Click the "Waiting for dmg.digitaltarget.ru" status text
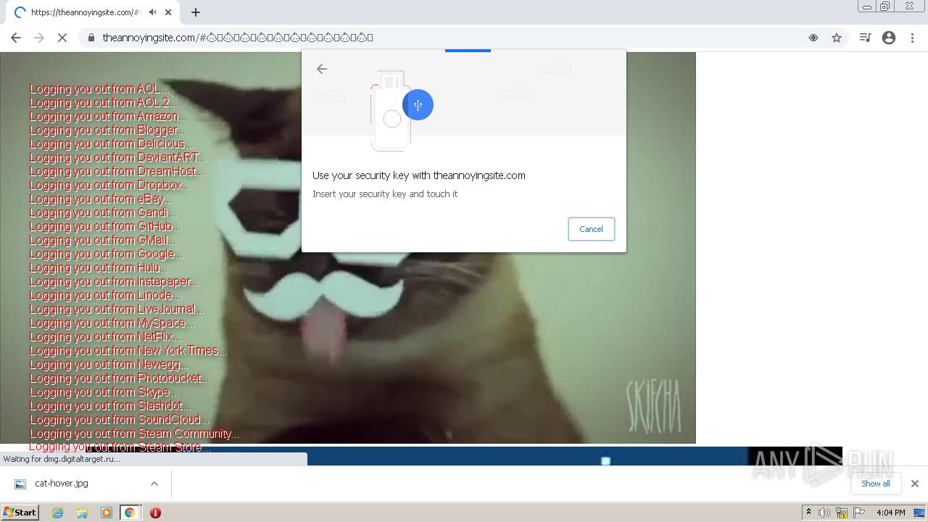This screenshot has height=522, width=928. tap(62, 459)
